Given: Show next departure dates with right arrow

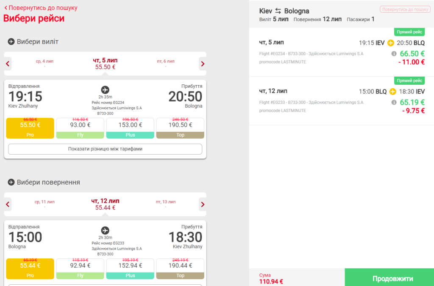Looking at the screenshot, I should coord(203,64).
